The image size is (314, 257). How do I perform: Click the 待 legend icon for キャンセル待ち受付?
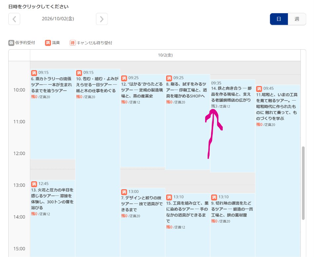point(72,43)
